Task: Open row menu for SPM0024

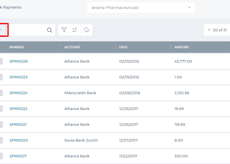Action: pyautogui.click(x=1, y=93)
